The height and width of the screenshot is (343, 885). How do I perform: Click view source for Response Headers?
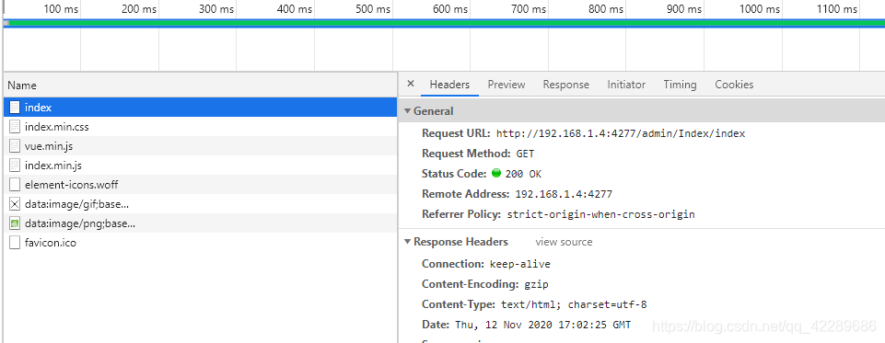tap(564, 242)
